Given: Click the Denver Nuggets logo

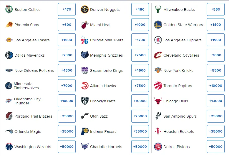Looking at the screenshot, I should pyautogui.click(x=85, y=9).
